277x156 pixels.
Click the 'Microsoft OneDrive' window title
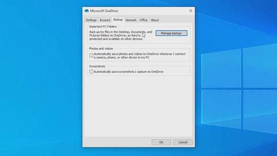pyautogui.click(x=104, y=11)
